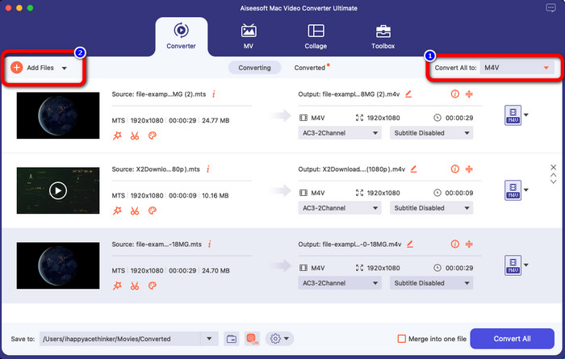The width and height of the screenshot is (565, 359).
Task: Move X2Download item up in list
Action: coord(553,175)
